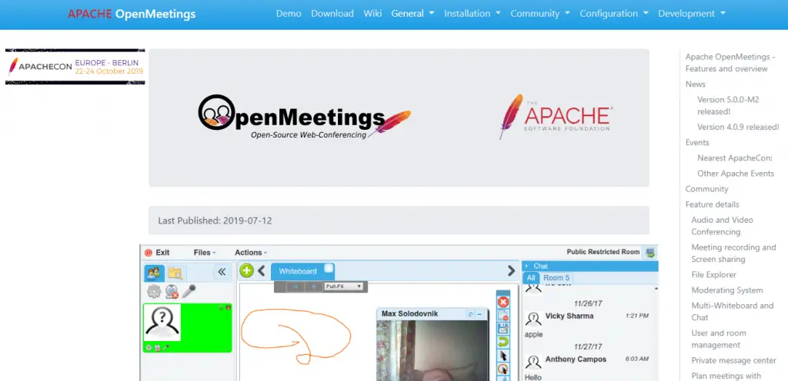Click Anthony Campos's chat avatar
The image size is (788, 381).
pyautogui.click(x=533, y=363)
